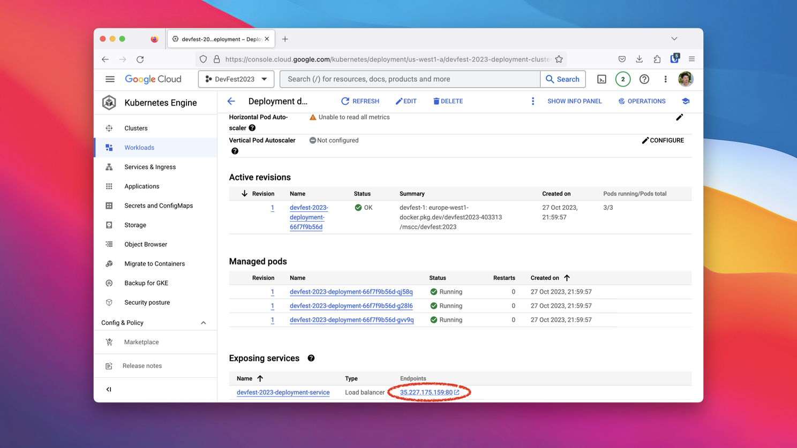Screen dimensions: 797x448
Task: Open the deployment more actions kebab menu
Action: pyautogui.click(x=532, y=101)
